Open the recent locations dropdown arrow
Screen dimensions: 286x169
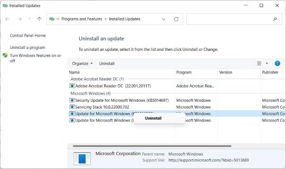(x=30, y=19)
